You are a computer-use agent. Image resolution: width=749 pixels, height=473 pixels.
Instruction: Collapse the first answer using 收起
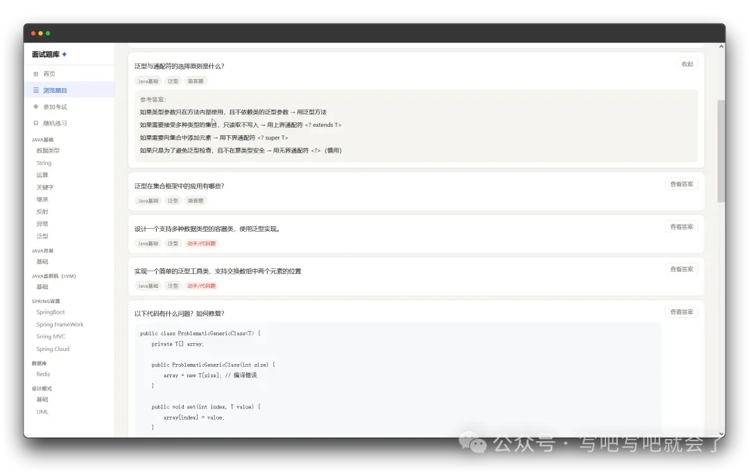click(687, 63)
